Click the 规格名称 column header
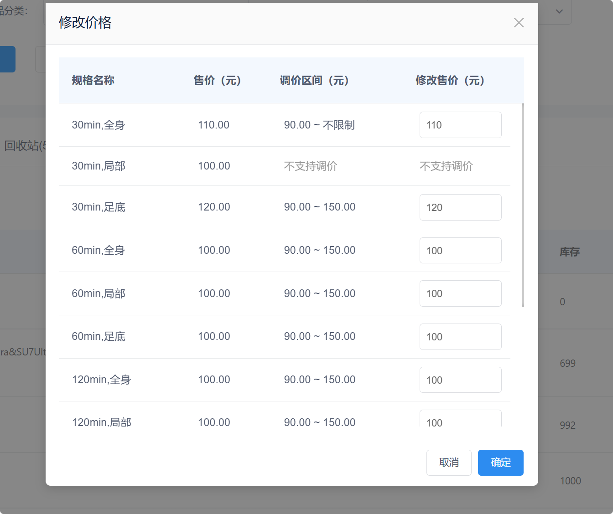The image size is (613, 514). [x=93, y=81]
